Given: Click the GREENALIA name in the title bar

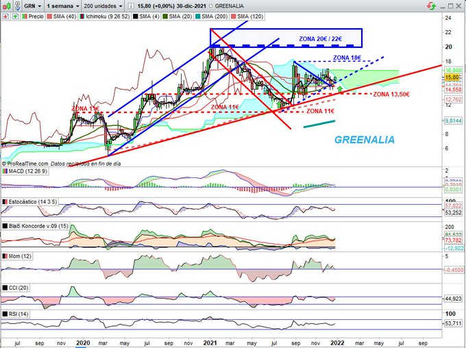Looking at the screenshot, I should pos(229,6).
